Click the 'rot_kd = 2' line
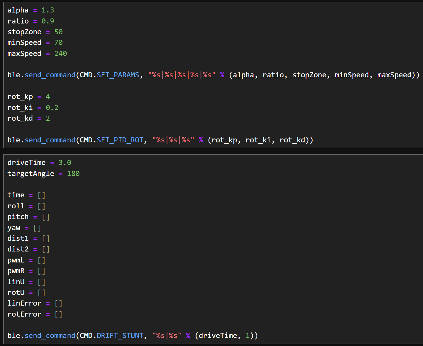The image size is (423, 346). (x=29, y=118)
